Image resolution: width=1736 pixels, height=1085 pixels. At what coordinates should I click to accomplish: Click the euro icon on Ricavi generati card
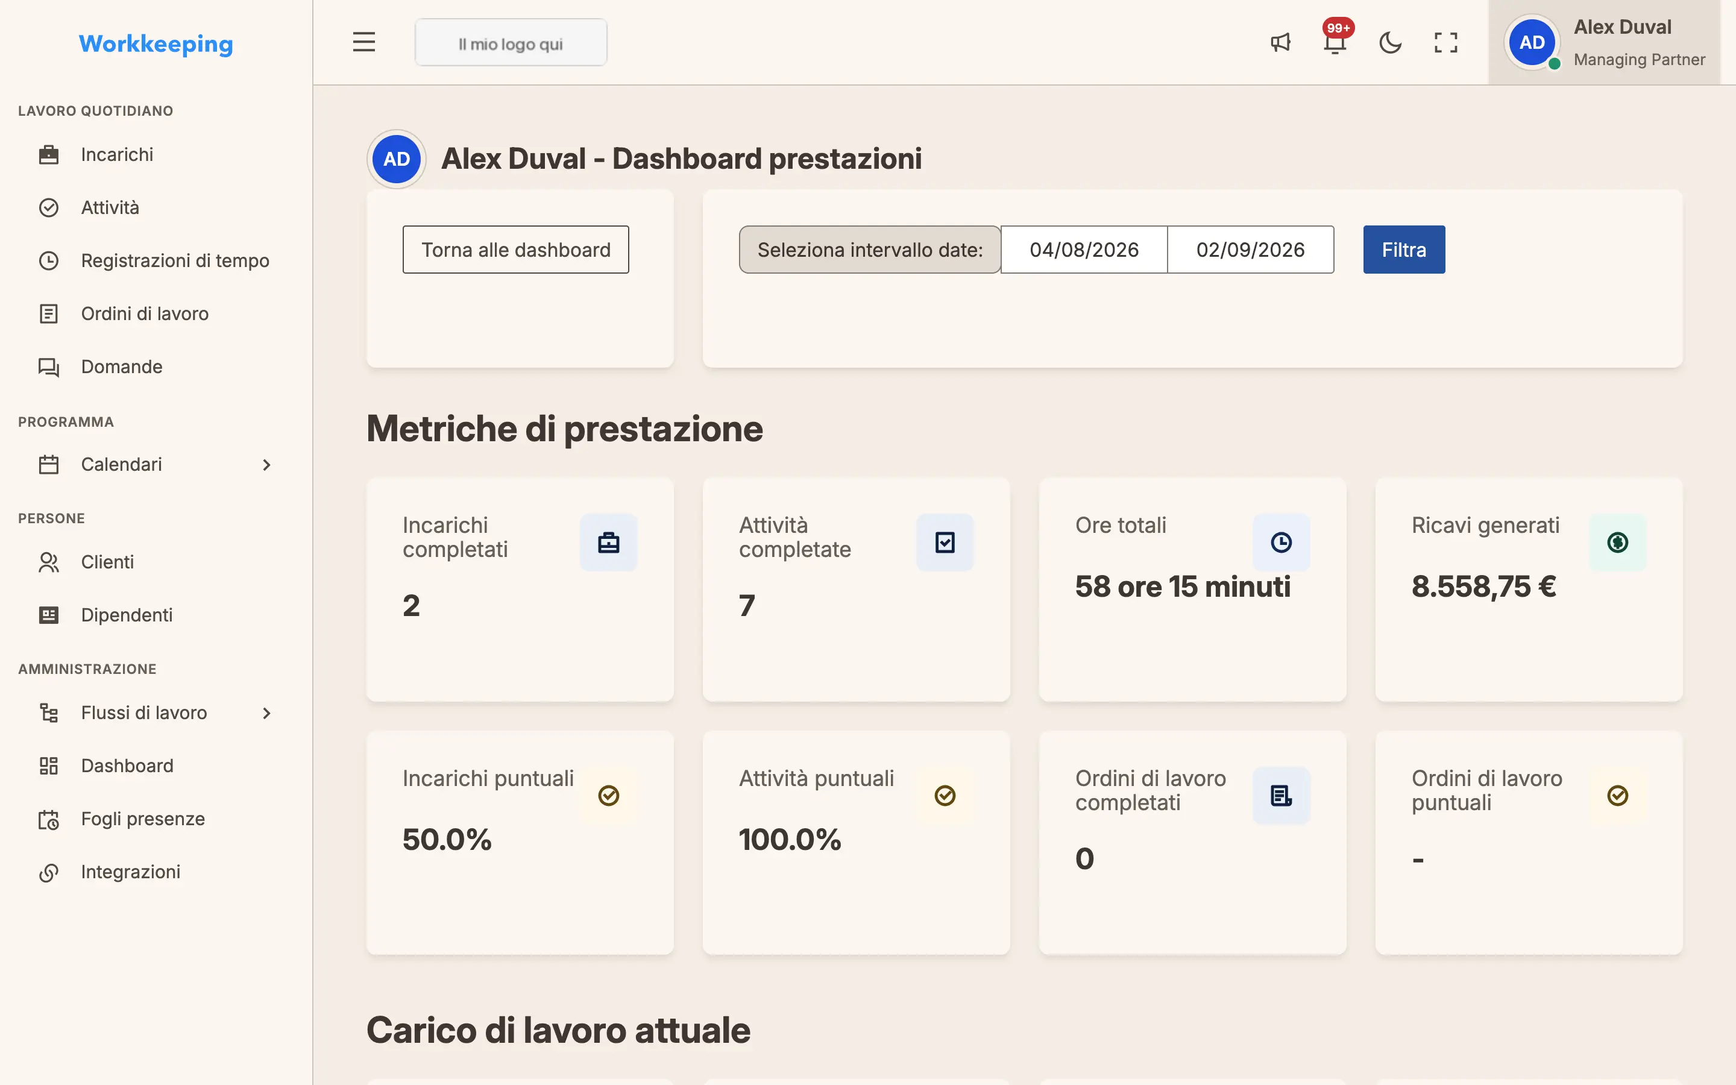click(1618, 542)
